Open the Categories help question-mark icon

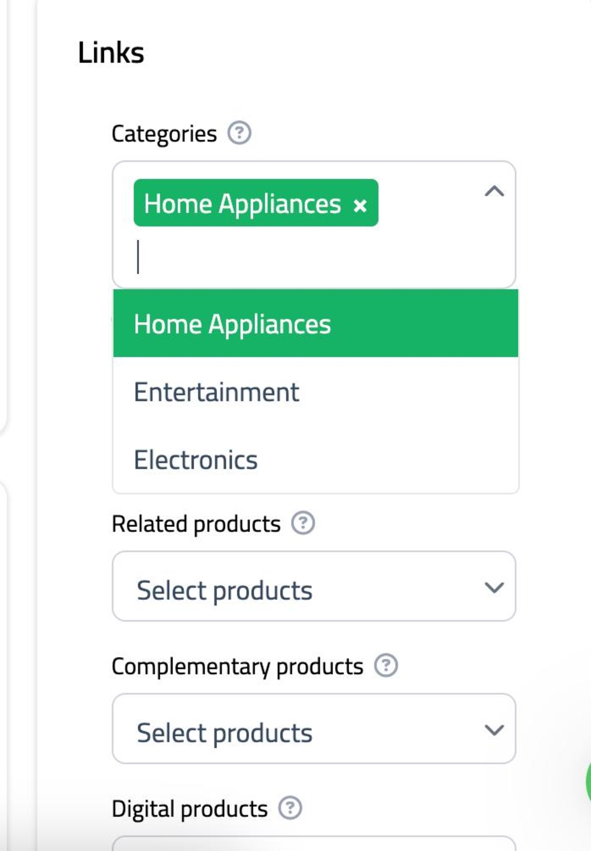239,133
